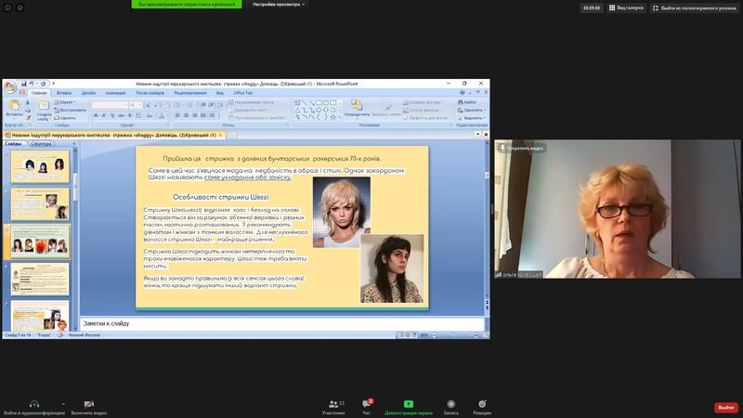This screenshot has width=743, height=418.
Task: Open the Reactions menu
Action: (482, 407)
